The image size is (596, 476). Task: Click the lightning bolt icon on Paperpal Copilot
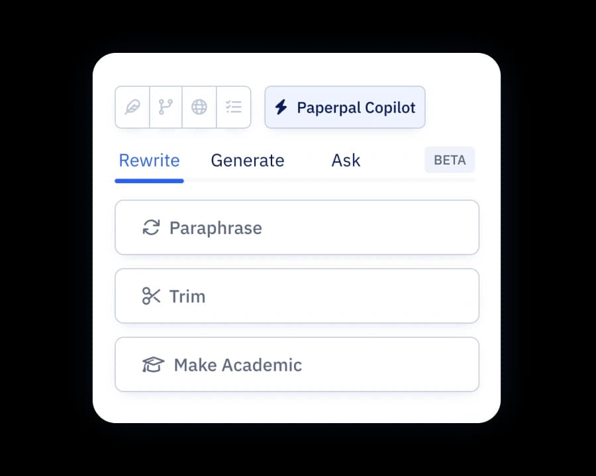tap(281, 107)
